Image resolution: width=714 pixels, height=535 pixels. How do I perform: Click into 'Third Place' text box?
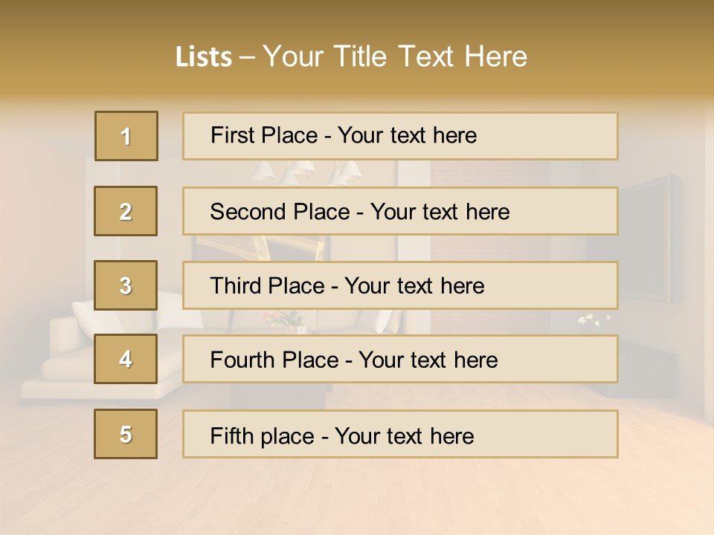point(400,285)
